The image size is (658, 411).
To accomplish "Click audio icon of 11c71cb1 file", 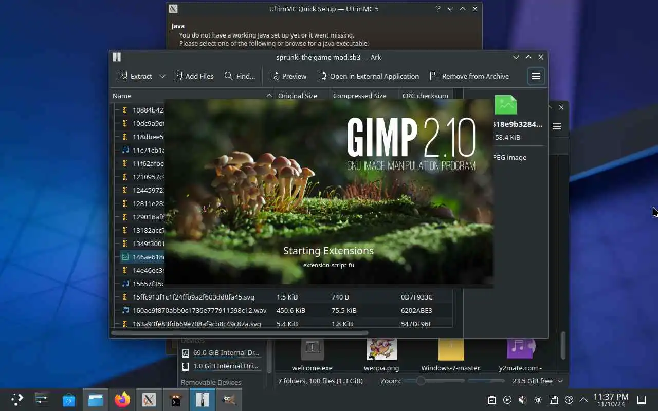I will coord(125,150).
